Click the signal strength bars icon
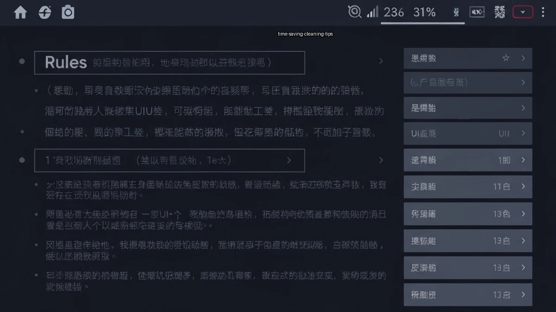The image size is (556, 312). click(373, 12)
